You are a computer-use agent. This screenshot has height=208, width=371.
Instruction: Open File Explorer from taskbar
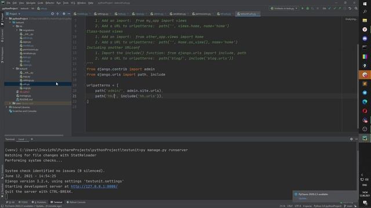pos(365,21)
